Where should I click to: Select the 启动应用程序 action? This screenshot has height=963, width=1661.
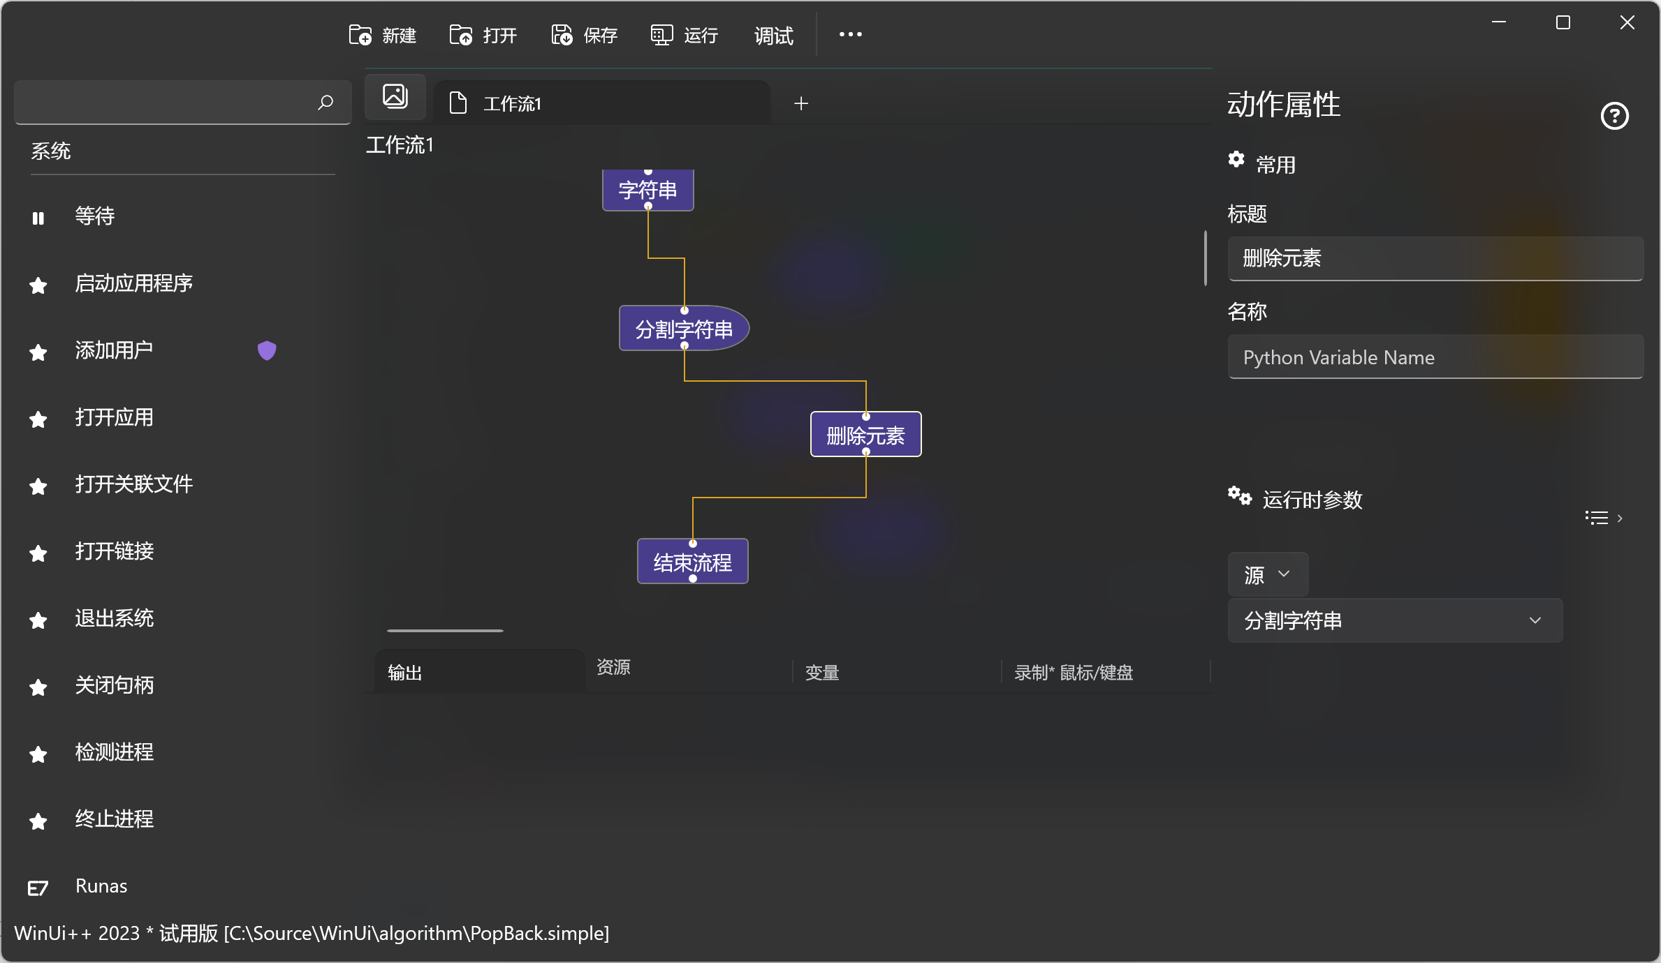coord(133,283)
